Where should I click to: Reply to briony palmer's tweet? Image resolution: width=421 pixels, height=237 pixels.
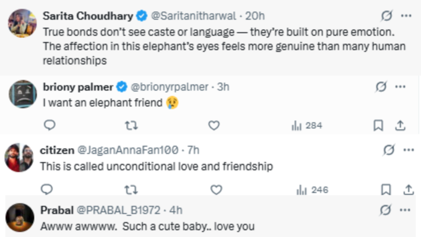50,125
